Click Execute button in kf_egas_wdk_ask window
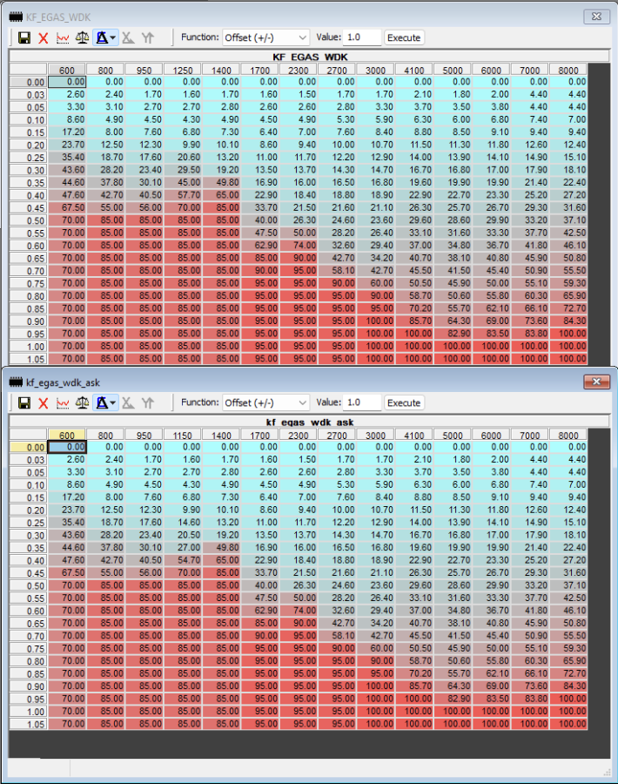This screenshot has width=618, height=784. point(404,402)
